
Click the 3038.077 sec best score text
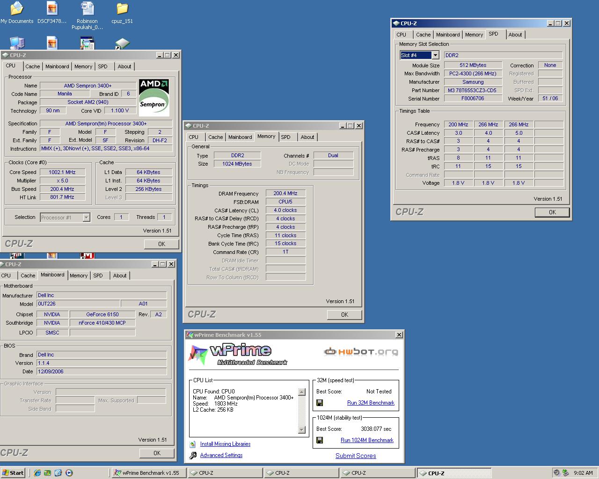376,429
